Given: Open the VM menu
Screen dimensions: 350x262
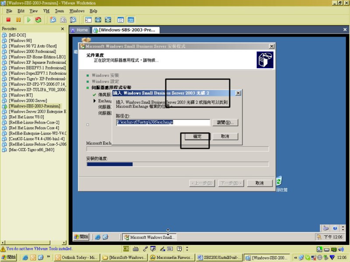Looking at the screenshot, I should tap(46, 11).
